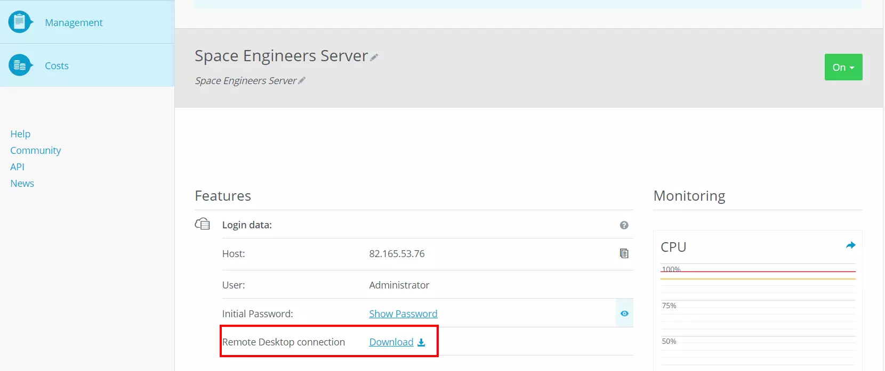
Task: Open the Help link
Action: point(20,134)
